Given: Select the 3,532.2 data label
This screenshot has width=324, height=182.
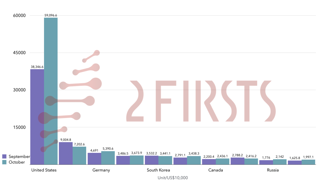Looking at the screenshot, I should click(151, 153).
